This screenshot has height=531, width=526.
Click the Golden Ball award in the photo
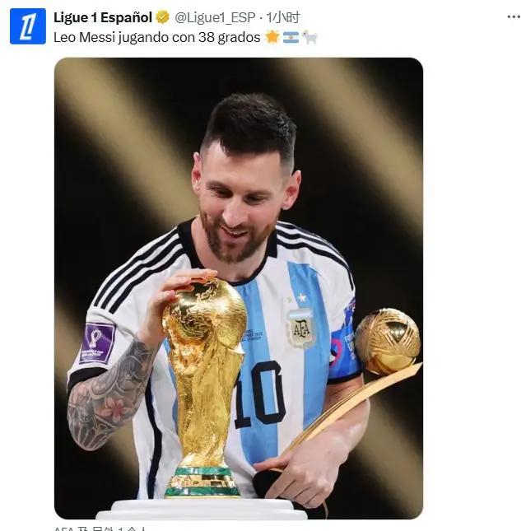click(388, 342)
